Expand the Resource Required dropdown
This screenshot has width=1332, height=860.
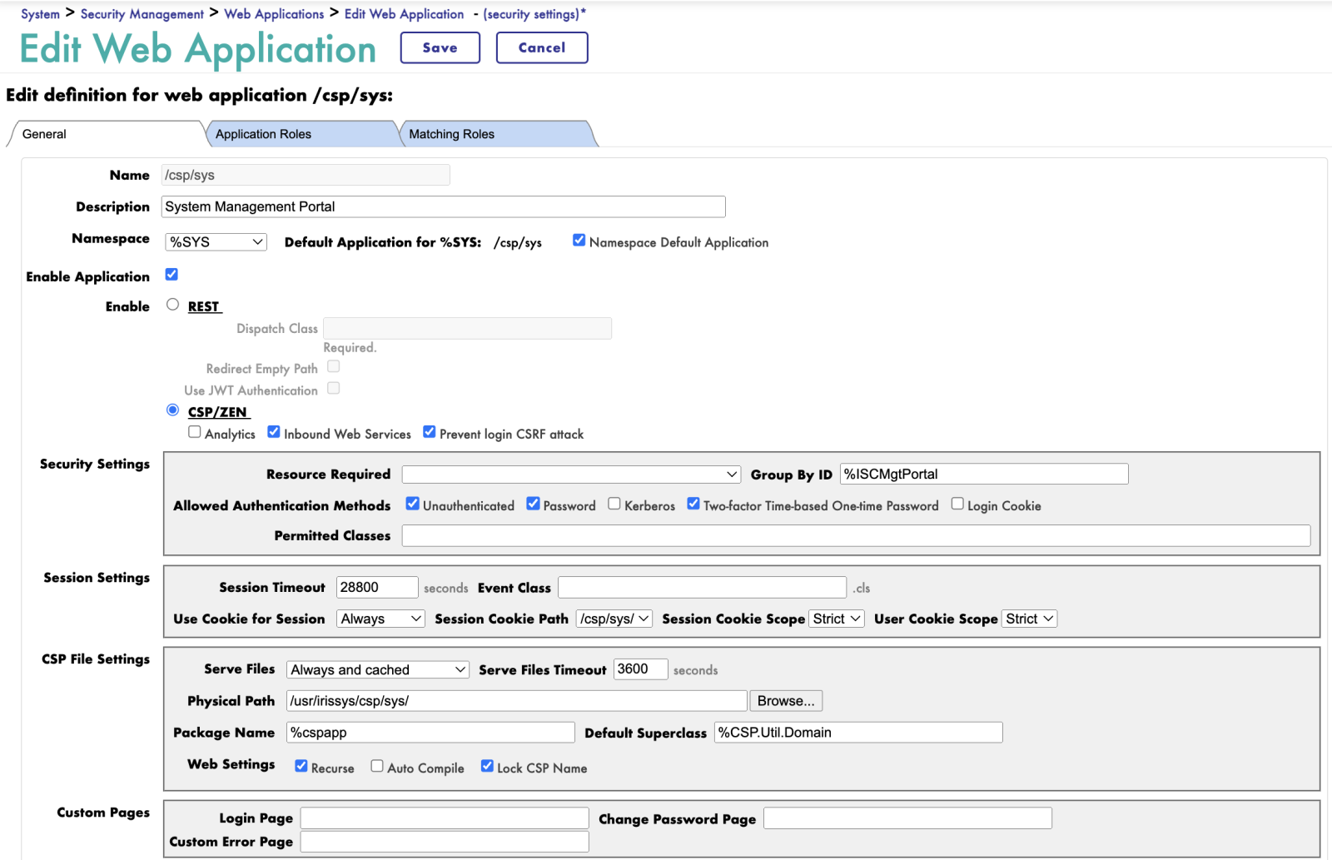(x=570, y=475)
